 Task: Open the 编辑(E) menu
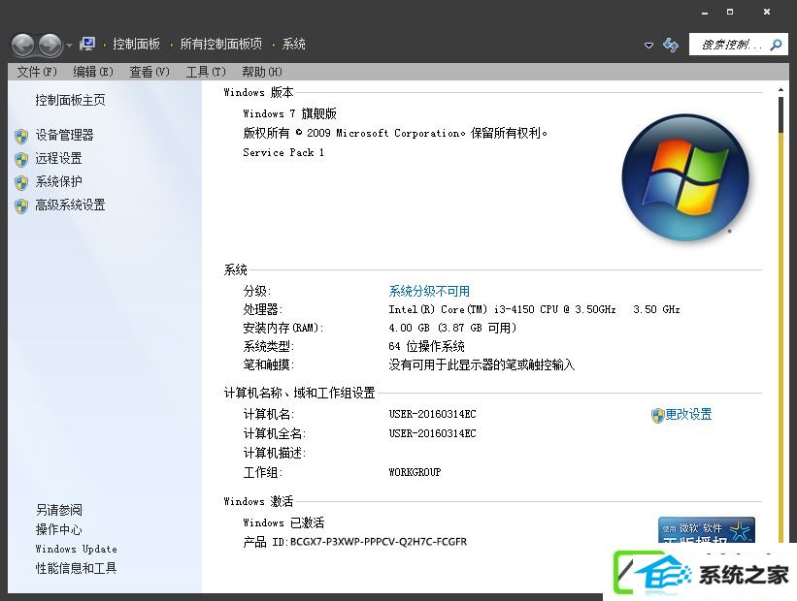point(93,72)
